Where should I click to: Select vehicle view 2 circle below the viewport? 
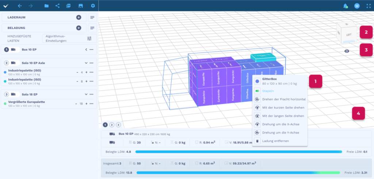tap(112, 125)
